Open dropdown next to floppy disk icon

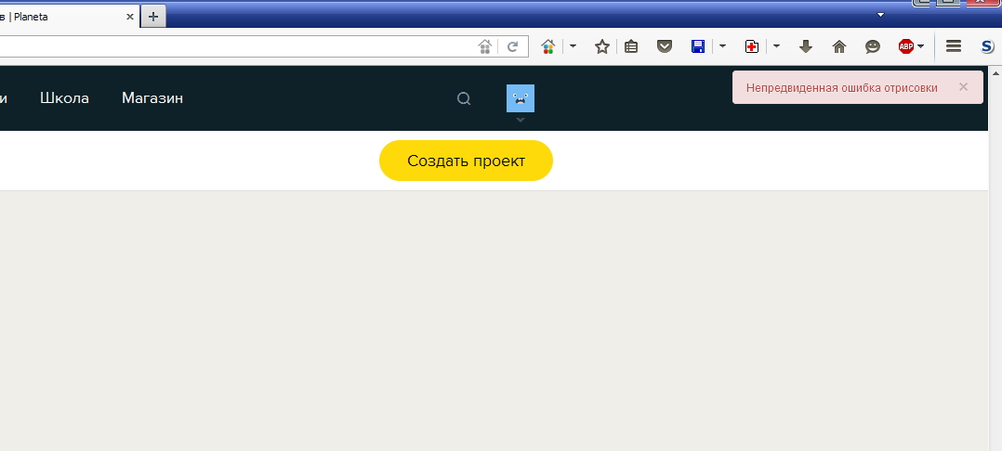click(722, 45)
